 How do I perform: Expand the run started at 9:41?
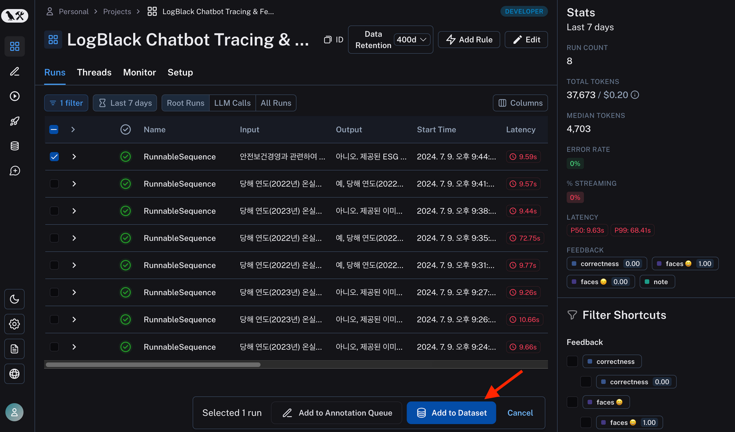point(74,184)
